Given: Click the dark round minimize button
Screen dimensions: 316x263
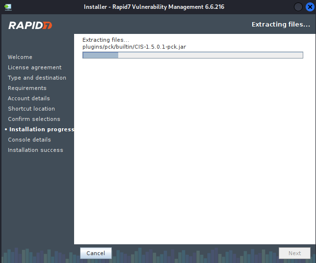Looking at the screenshot, I should (x=298, y=7).
